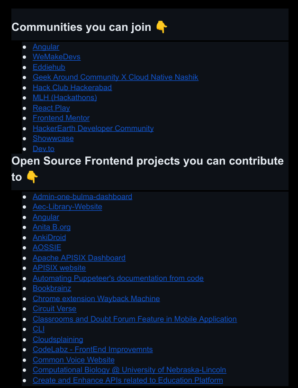
Task: Click the Eddiehub link
Action: [x=49, y=67]
